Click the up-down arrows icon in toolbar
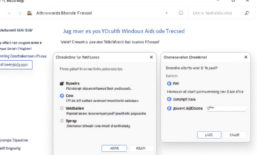Image resolution: width=257 pixels, height=155 pixels. [20, 13]
